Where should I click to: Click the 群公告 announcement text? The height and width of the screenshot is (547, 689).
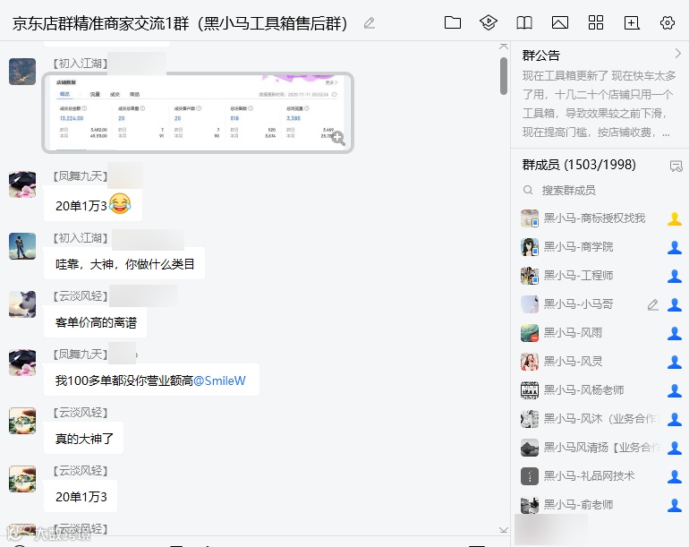pos(597,104)
